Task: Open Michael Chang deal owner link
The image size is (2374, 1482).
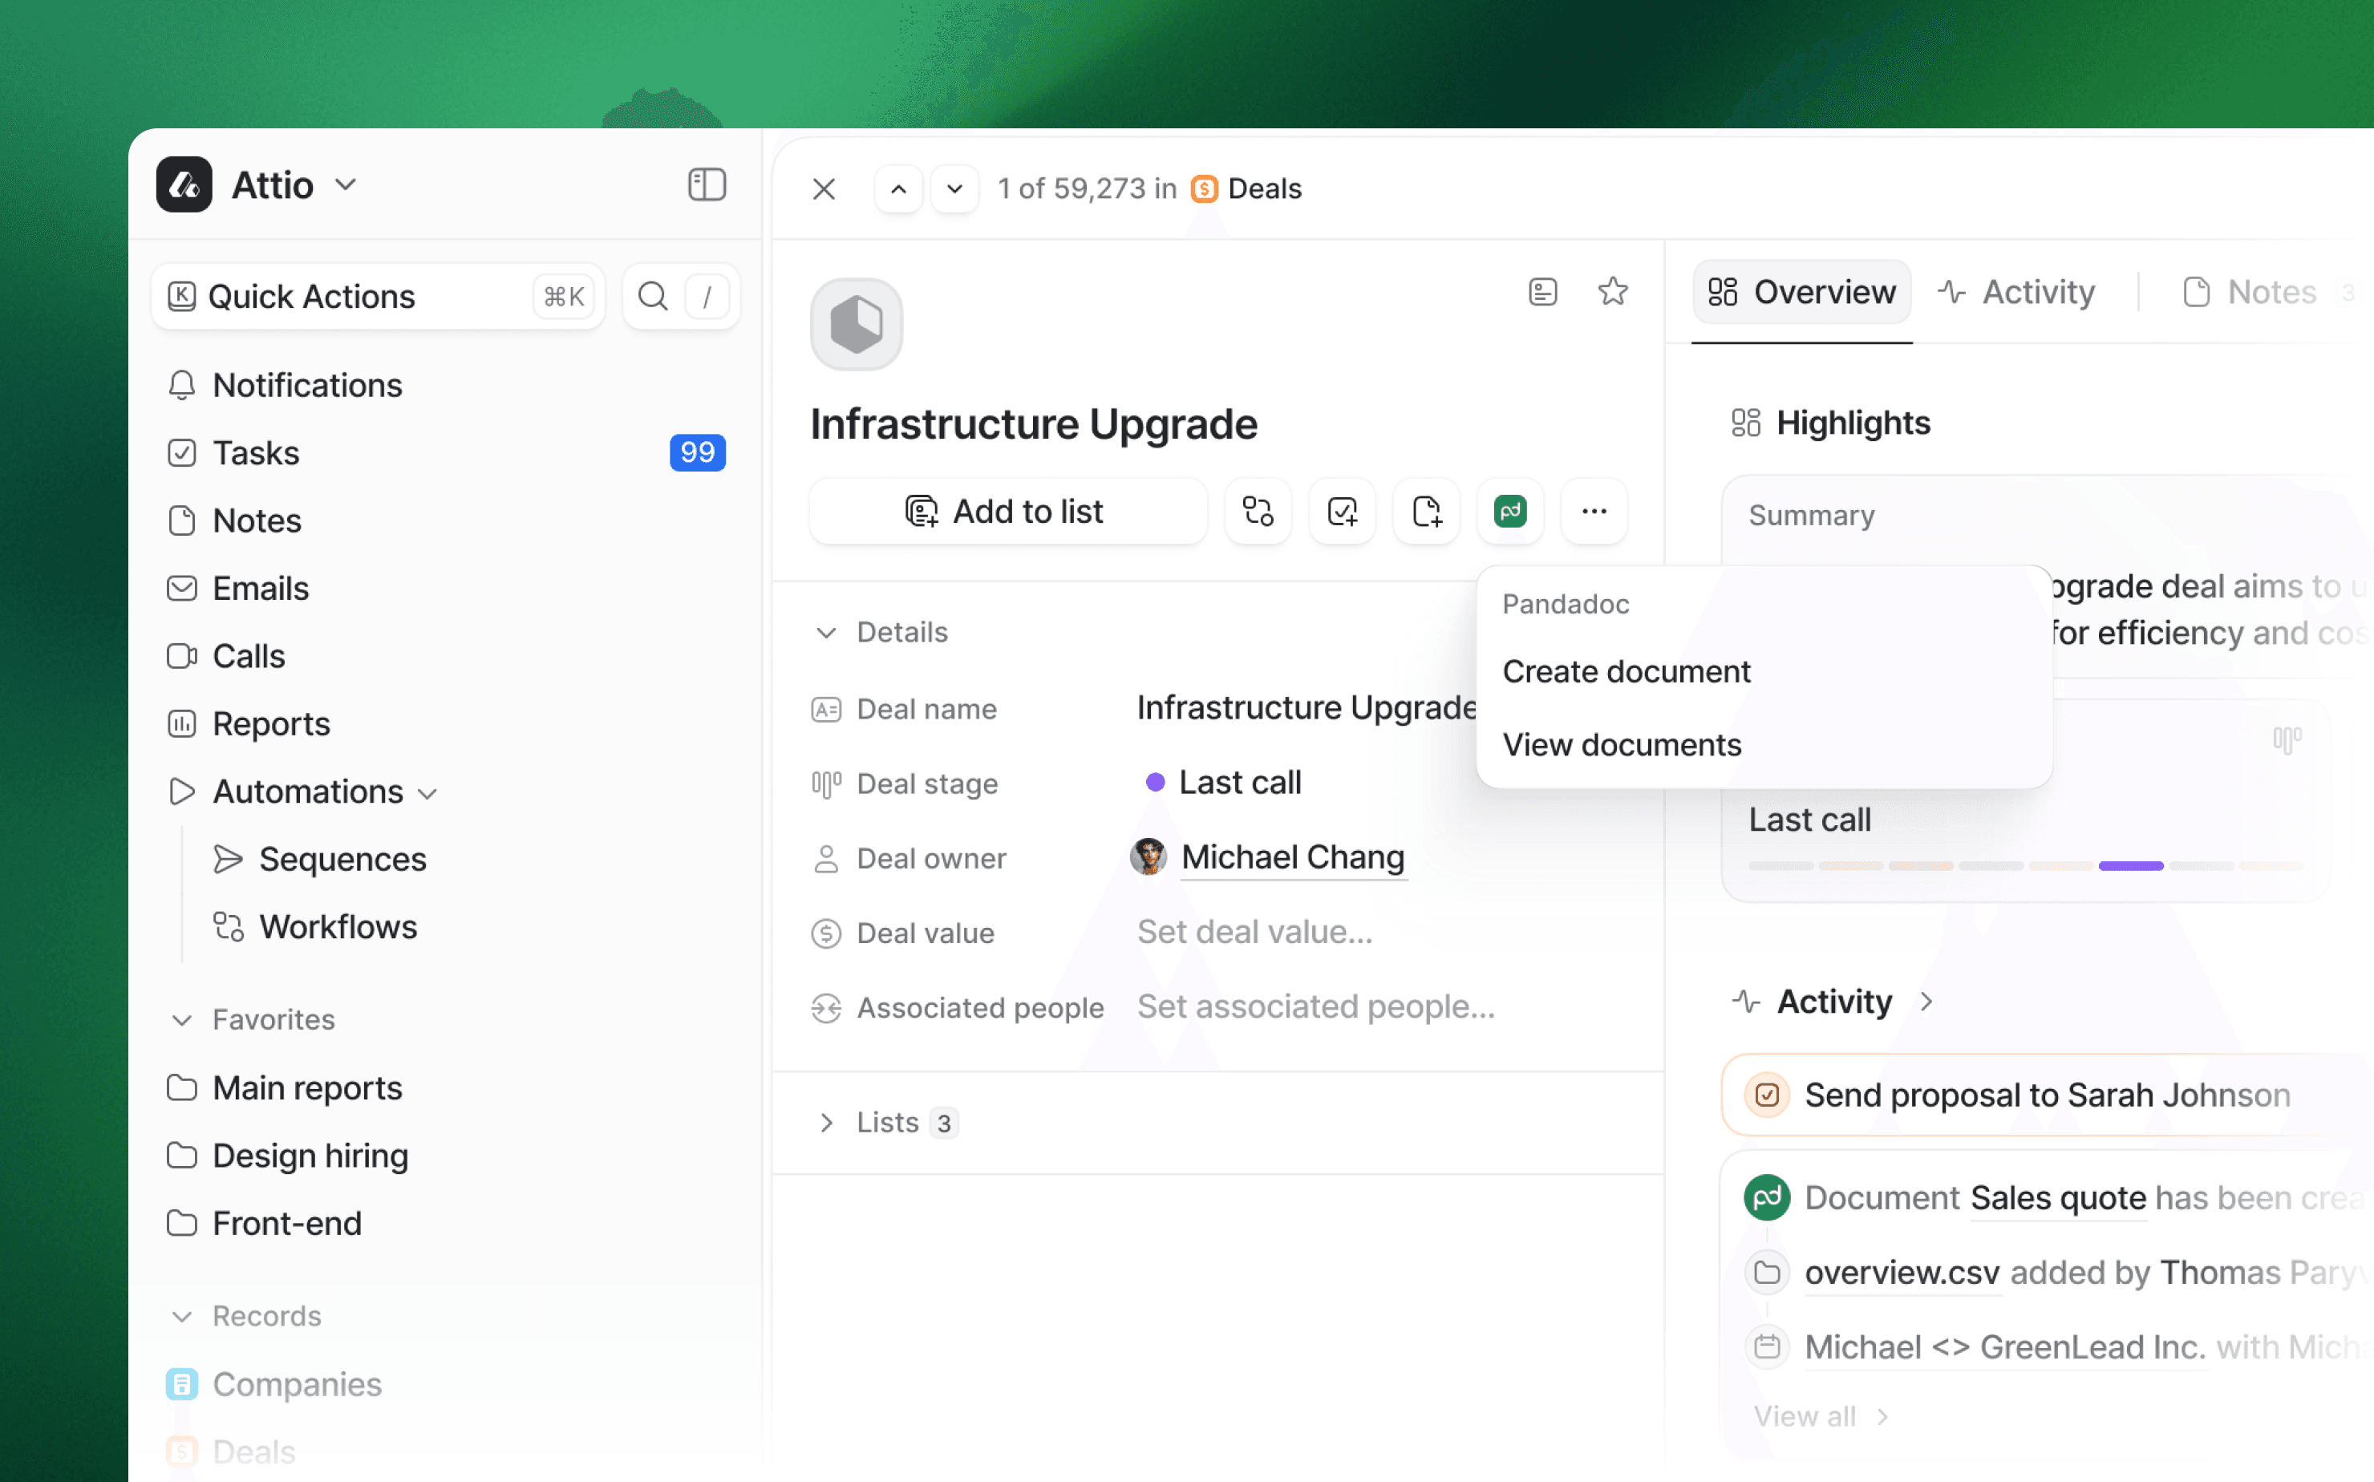Action: click(1292, 857)
